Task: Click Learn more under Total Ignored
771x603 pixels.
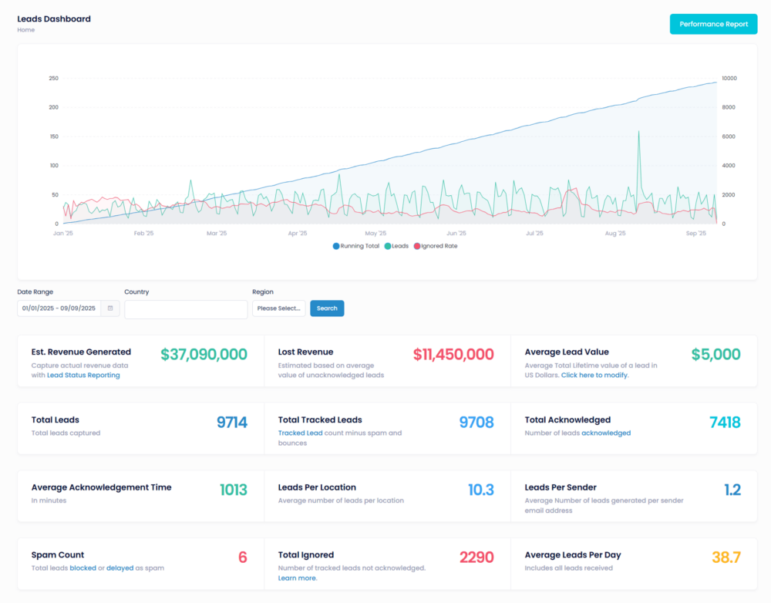Action: click(297, 578)
